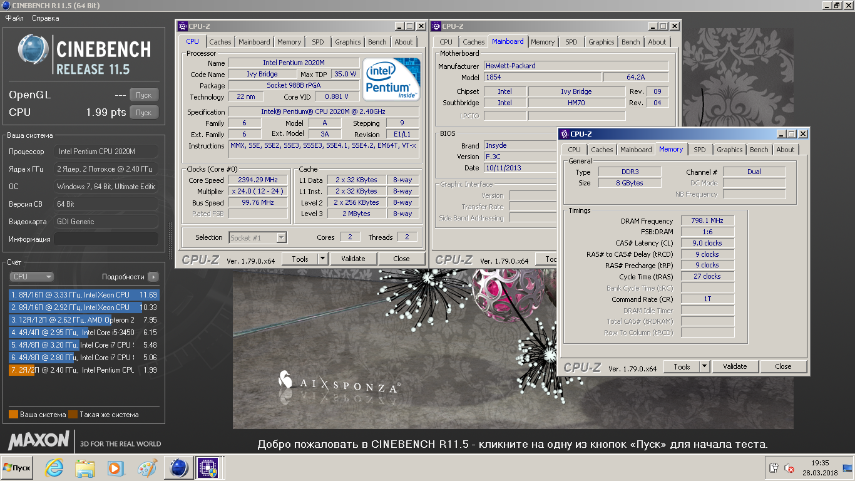Click the clock showing 19:35
The width and height of the screenshot is (855, 481).
820,463
